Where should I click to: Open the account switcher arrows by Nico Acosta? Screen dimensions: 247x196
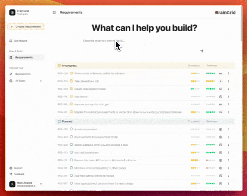(x=41, y=184)
